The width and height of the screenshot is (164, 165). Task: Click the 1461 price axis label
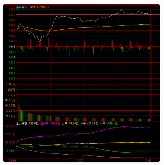click(12, 25)
